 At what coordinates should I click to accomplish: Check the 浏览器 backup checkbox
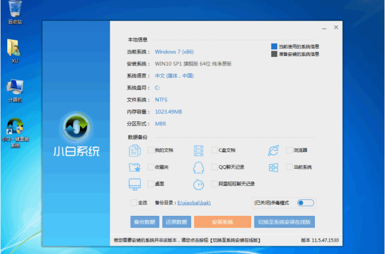pos(290,150)
